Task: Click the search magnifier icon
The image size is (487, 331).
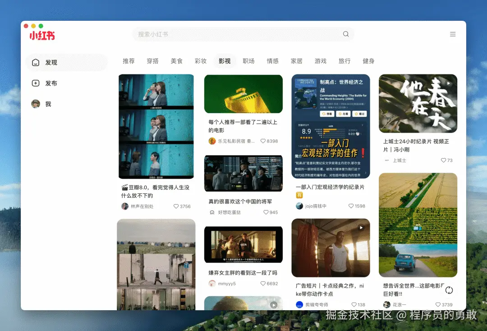Action: point(346,34)
